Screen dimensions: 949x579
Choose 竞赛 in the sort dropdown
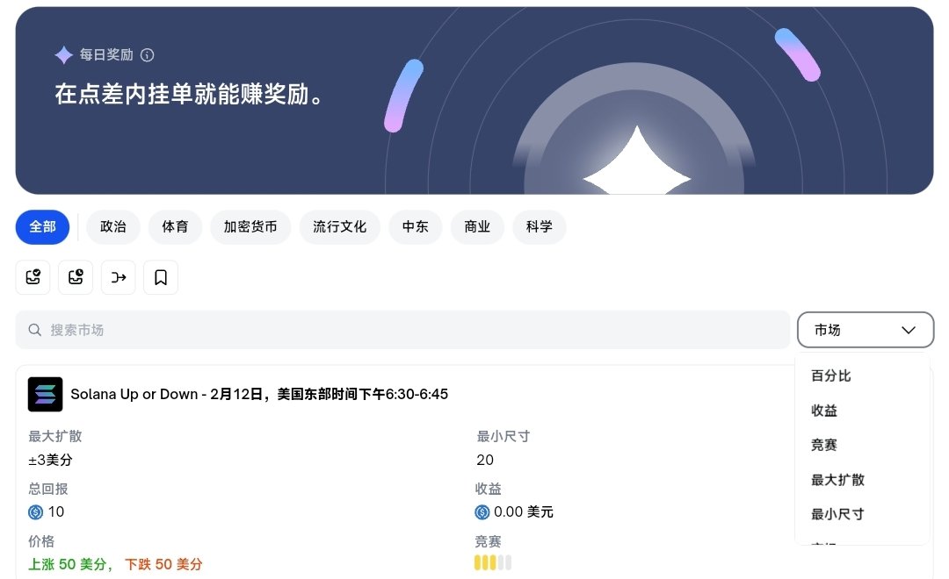pyautogui.click(x=824, y=446)
